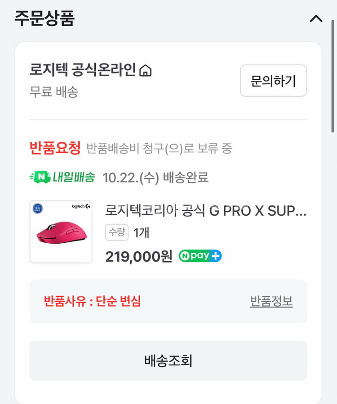Collapse the 주문상품 section chevron
The height and width of the screenshot is (404, 337).
tap(316, 18)
